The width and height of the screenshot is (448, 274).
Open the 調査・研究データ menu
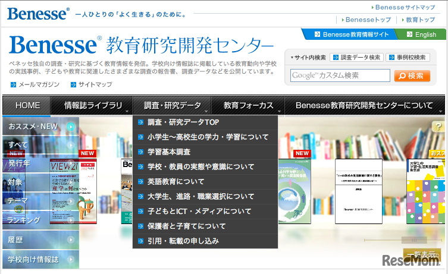(x=172, y=105)
